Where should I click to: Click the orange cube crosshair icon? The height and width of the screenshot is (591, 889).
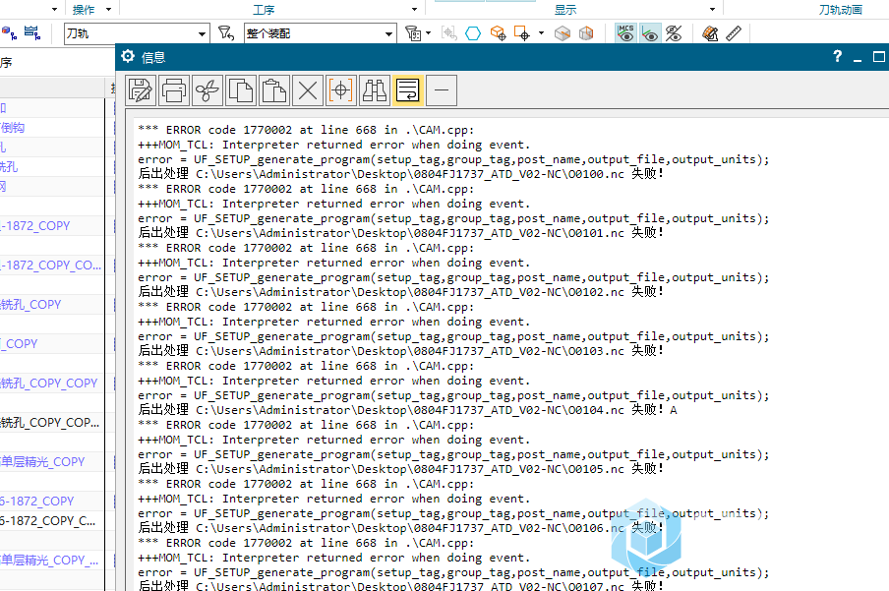pos(498,33)
